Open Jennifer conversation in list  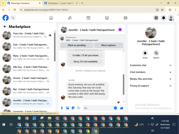click(27, 102)
